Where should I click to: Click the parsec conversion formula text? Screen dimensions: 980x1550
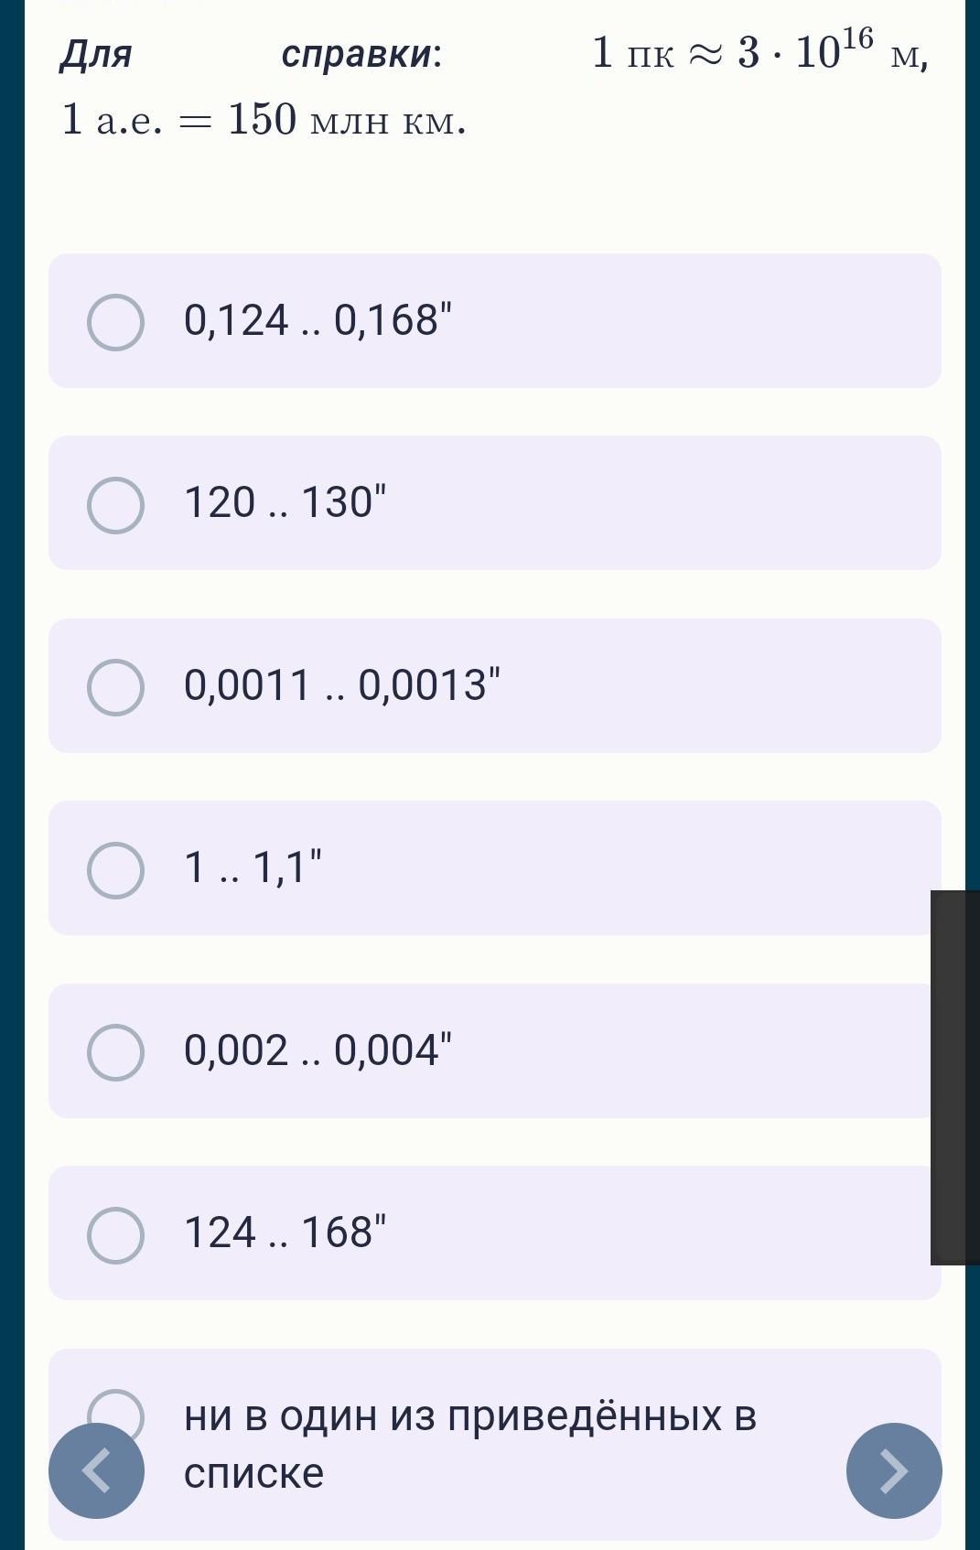[x=759, y=53]
